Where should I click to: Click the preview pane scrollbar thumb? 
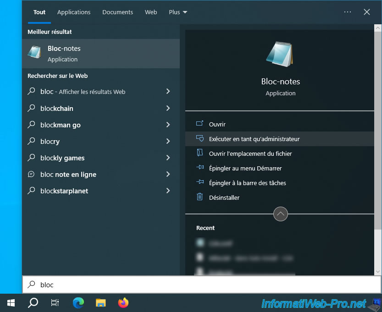pyautogui.click(x=378, y=130)
